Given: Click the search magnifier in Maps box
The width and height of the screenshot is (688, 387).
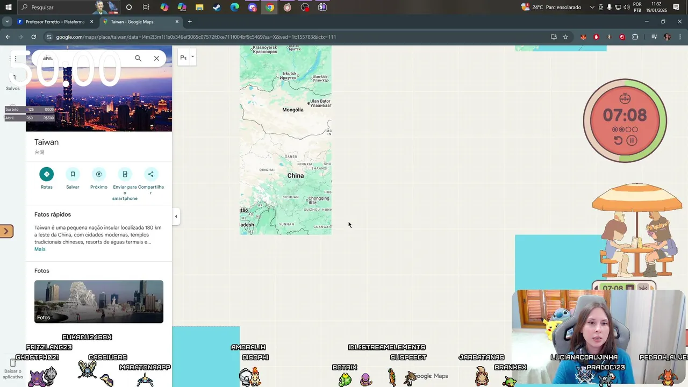Looking at the screenshot, I should pyautogui.click(x=138, y=58).
